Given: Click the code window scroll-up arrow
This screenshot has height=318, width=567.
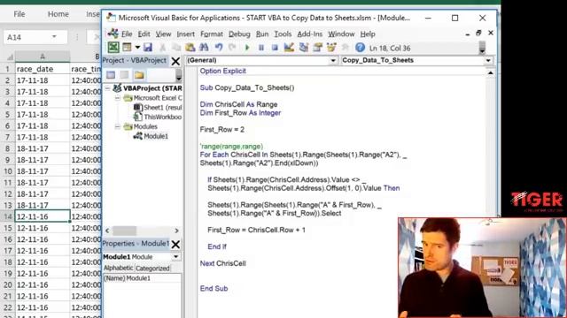Looking at the screenshot, I should coord(490,72).
